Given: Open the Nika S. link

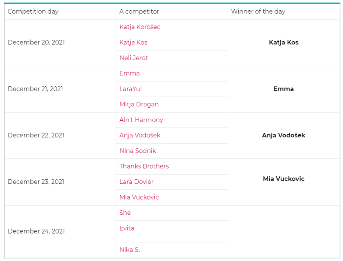Looking at the screenshot, I should [129, 250].
